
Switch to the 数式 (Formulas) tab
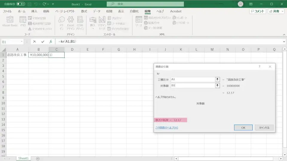pyautogui.click(x=84, y=11)
